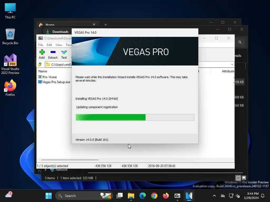The height and width of the screenshot is (202, 270).
Task: Switch Explorer to details list view
Action: pyautogui.click(x=238, y=178)
